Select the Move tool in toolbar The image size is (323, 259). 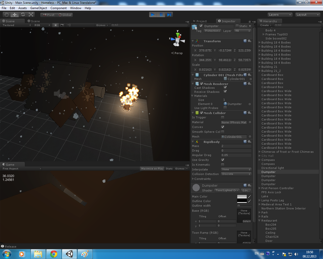click(x=15, y=15)
